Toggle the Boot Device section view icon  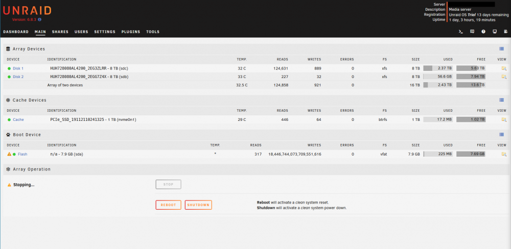[502, 134]
